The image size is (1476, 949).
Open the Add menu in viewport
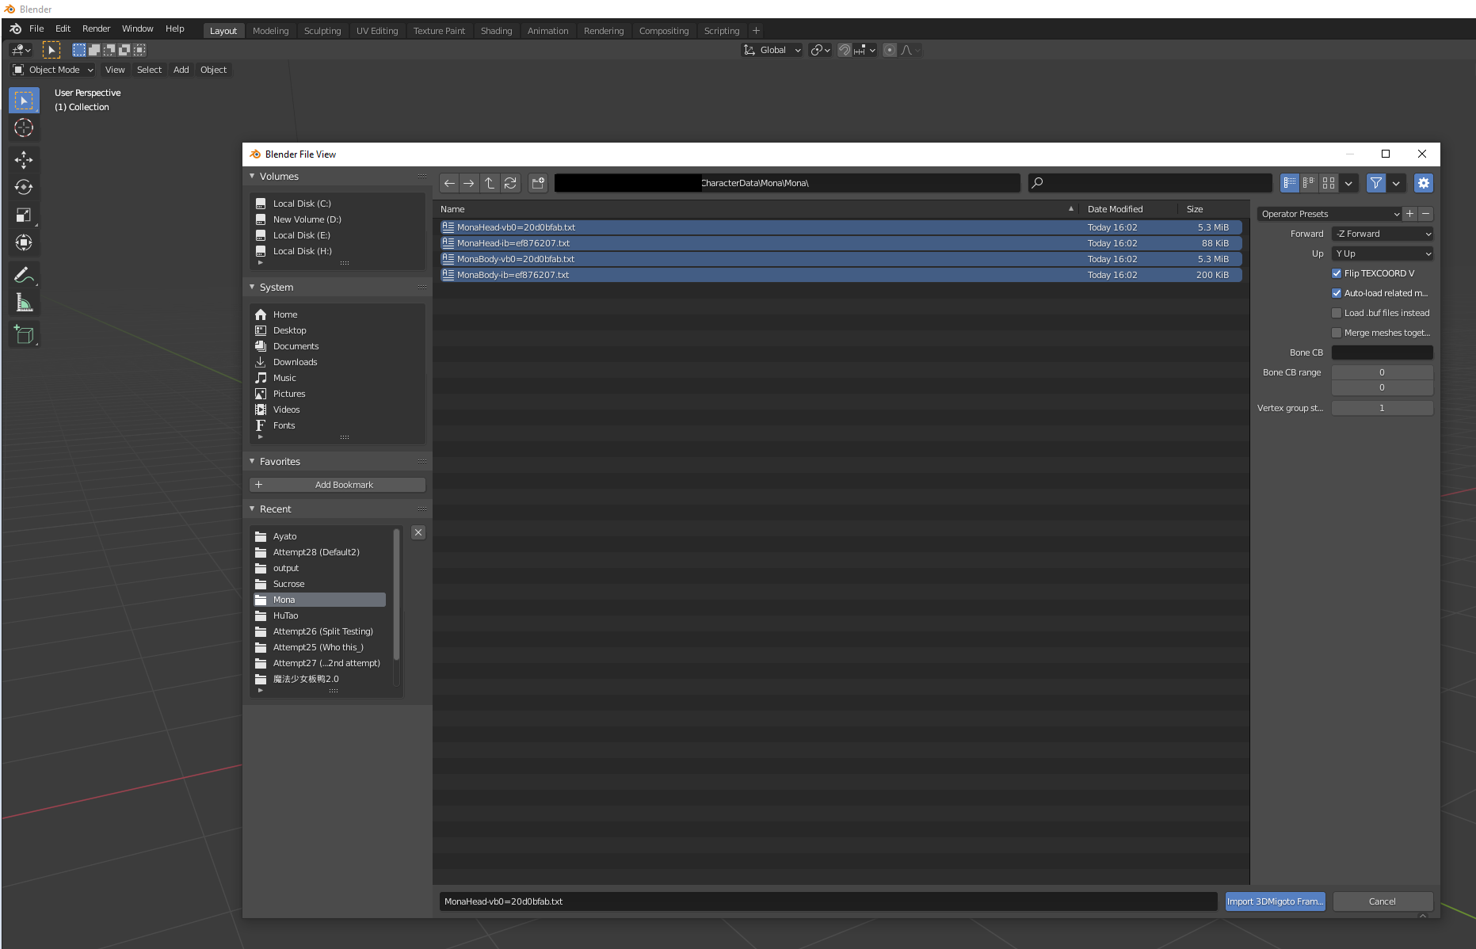coord(181,70)
